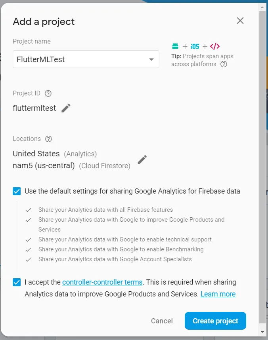Uncheck default Analytics sharing settings checkbox
Viewport: 268px width, 340px height.
click(x=17, y=191)
